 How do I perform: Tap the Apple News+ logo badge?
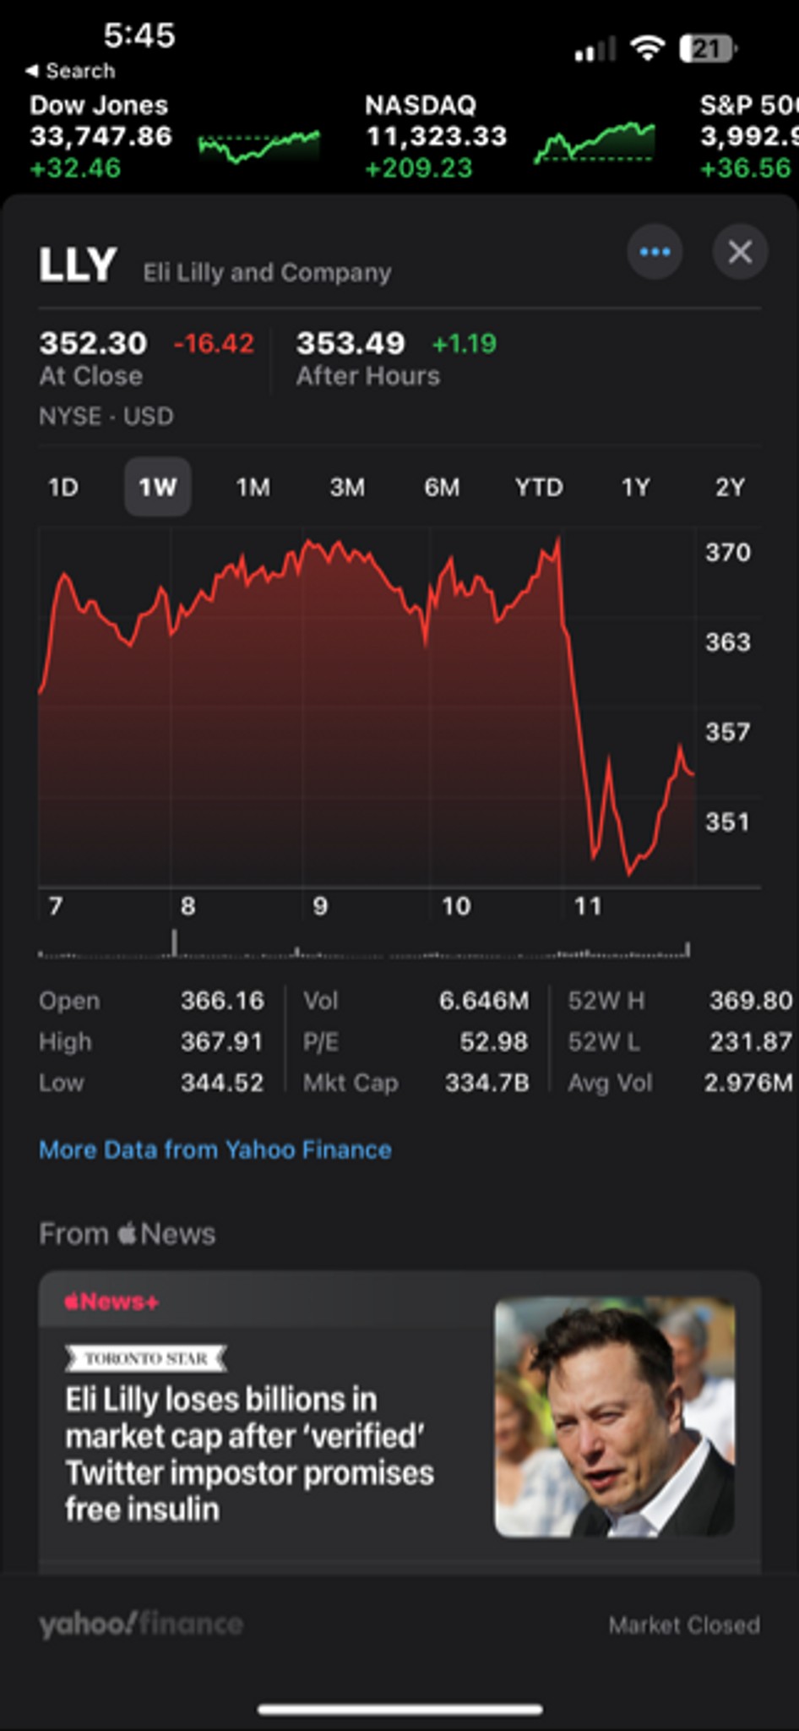coord(111,1302)
